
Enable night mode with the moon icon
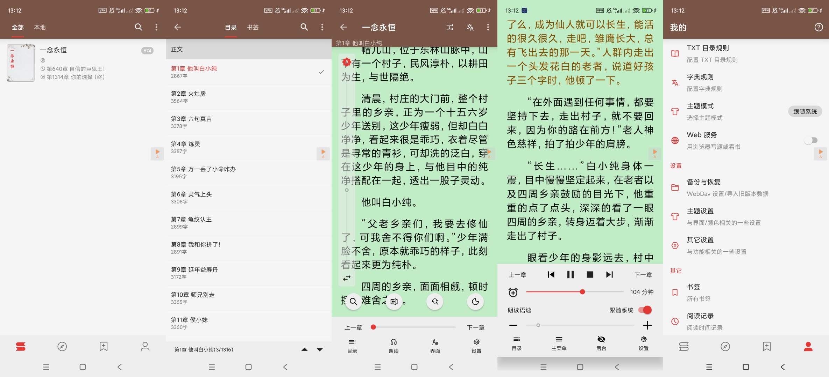(475, 302)
